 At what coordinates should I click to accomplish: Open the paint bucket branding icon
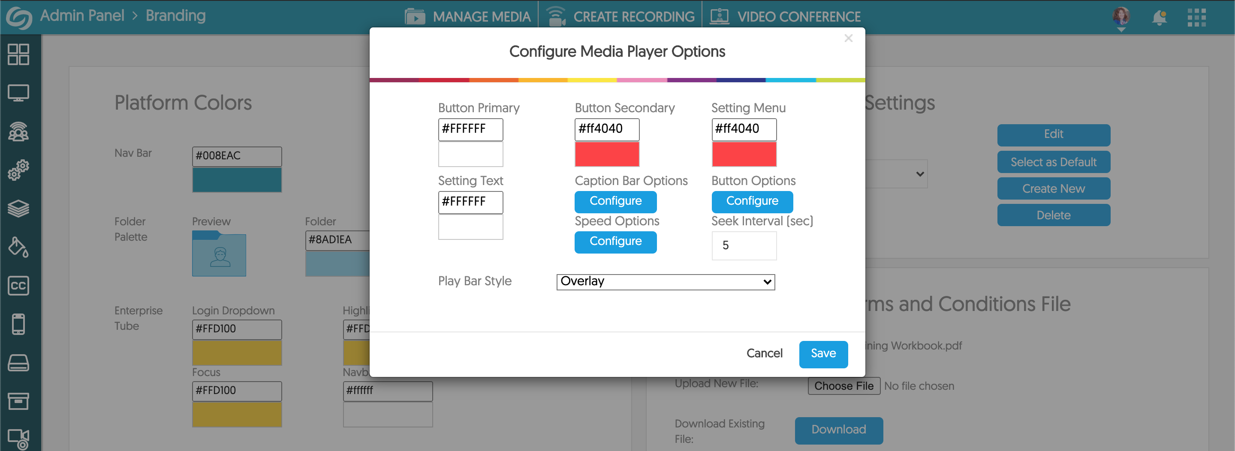(x=19, y=247)
